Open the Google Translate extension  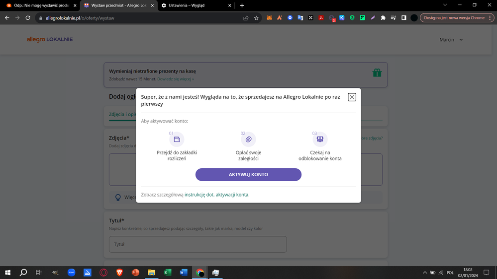(300, 18)
